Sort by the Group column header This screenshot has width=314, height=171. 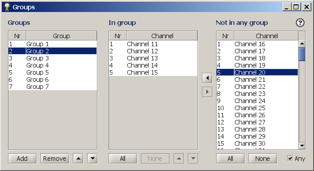tap(61, 36)
